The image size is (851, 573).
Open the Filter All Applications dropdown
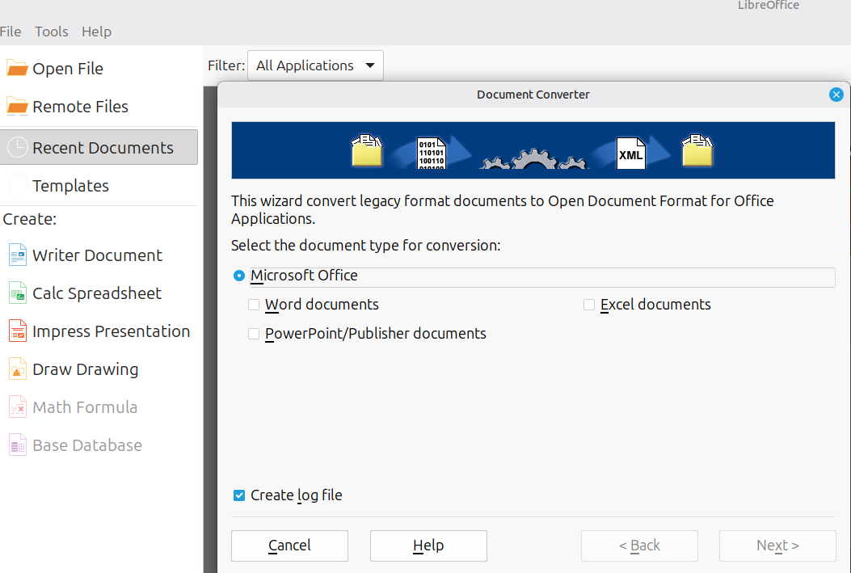pos(315,65)
